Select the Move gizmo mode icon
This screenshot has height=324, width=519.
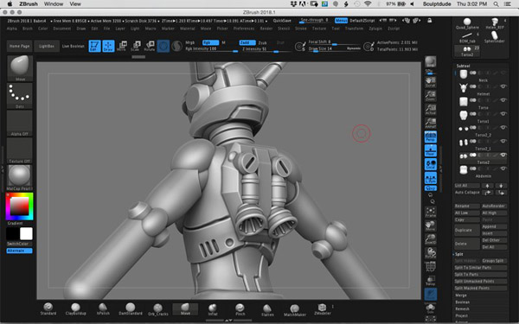(x=122, y=46)
